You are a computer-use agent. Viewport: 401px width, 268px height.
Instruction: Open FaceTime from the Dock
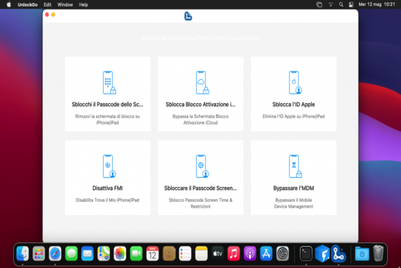pos(136,254)
